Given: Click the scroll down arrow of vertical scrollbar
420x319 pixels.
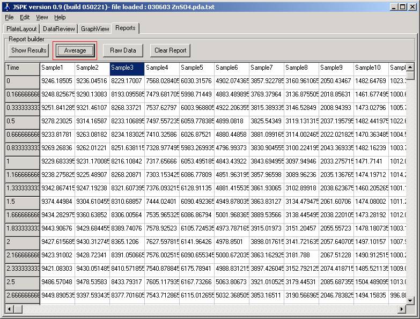Looking at the screenshot, I should 410,301.
